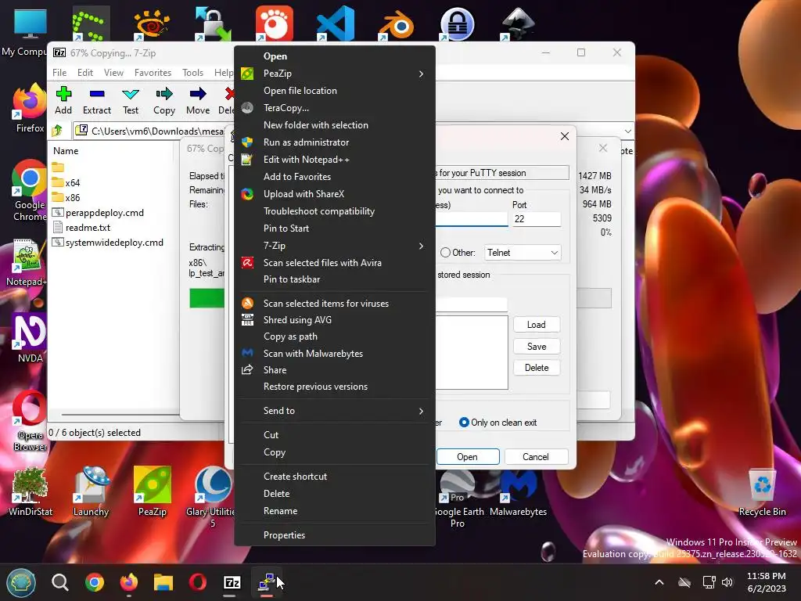Open Firefox from the desktop shortcut
Screen dimensions: 801x601
[x=30, y=109]
